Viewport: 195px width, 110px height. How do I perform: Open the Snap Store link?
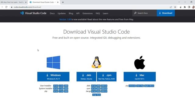click(97, 95)
